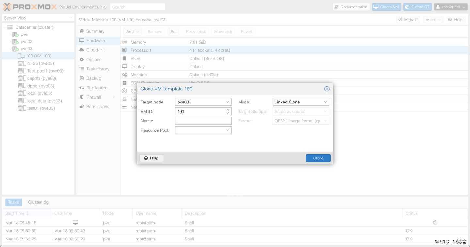Screen dimensions: 470x247
Task: Click the Datacenter cluster server icon
Action: pos(10,27)
